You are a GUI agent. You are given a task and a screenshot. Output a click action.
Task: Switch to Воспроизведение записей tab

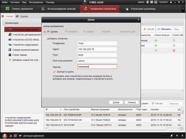click(58, 9)
